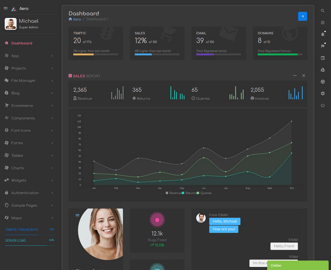
Task: Expand the Blog menu chevron
Action: coord(52,93)
